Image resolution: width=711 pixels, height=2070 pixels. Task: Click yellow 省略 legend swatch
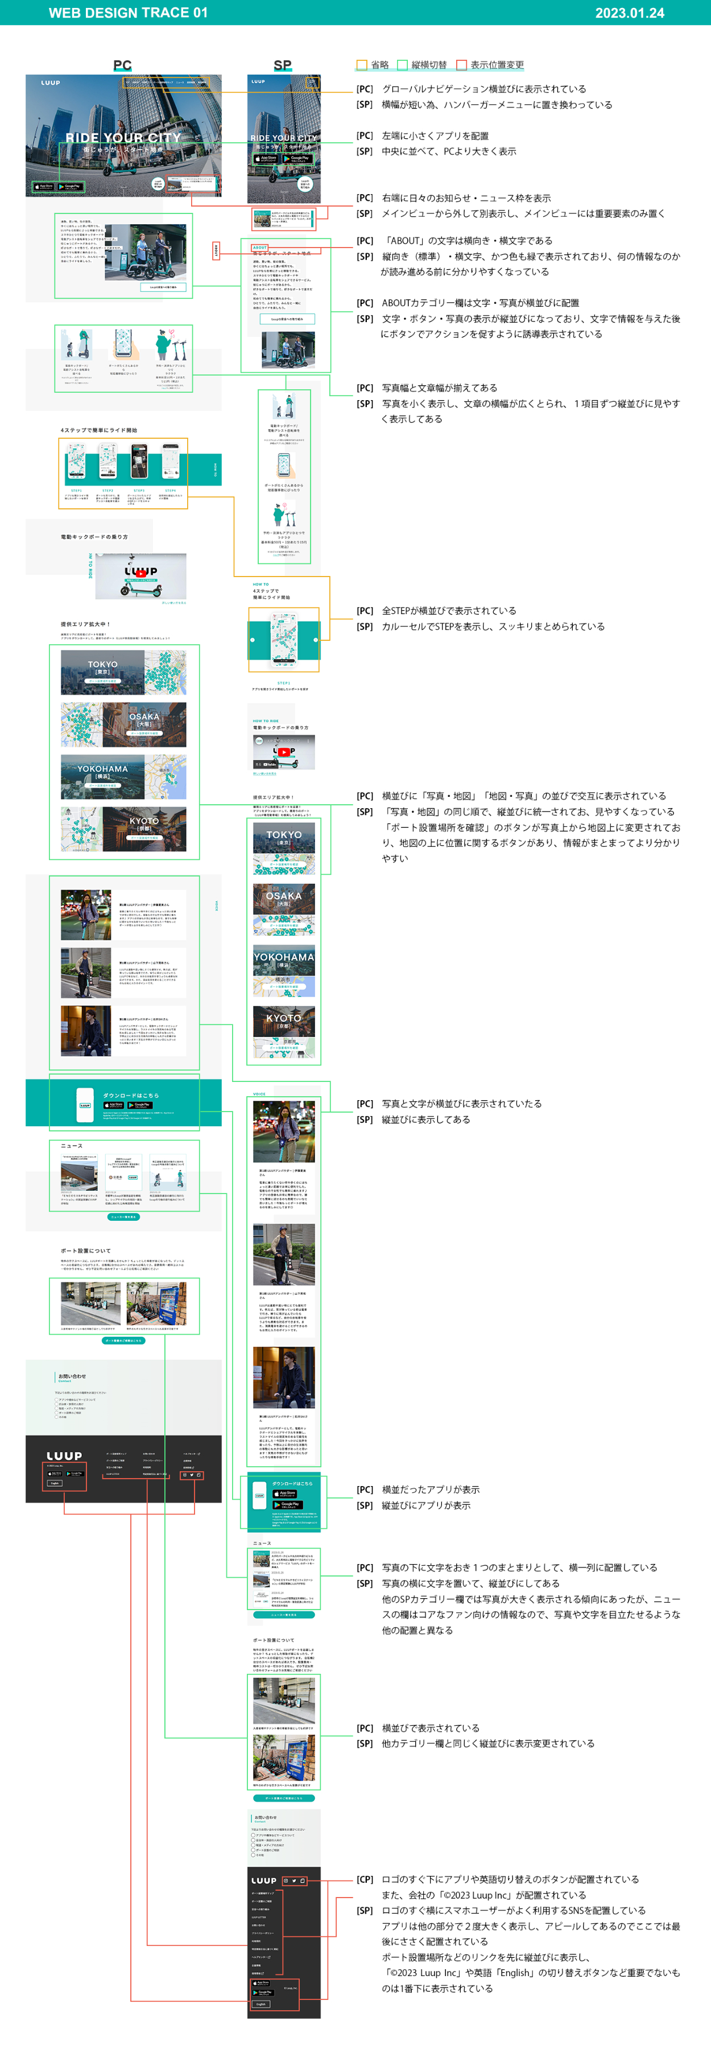[x=362, y=65]
